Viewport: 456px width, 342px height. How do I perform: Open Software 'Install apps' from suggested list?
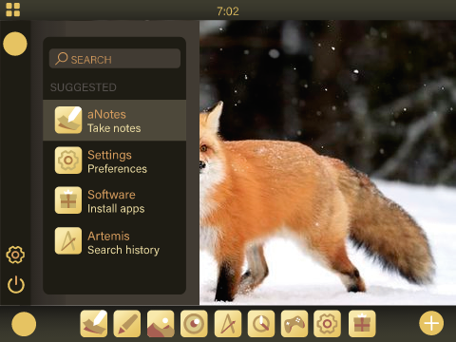(114, 200)
